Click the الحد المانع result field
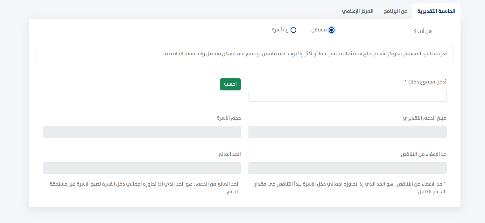This screenshot has width=485, height=223. coord(142,168)
